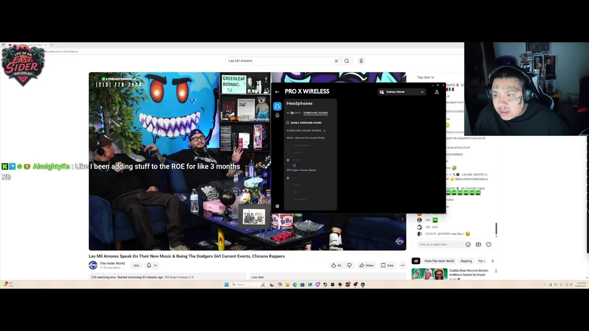Viewport: 589px width, 331px height.
Task: Switch to the Acoustics tab
Action: pyautogui.click(x=294, y=113)
